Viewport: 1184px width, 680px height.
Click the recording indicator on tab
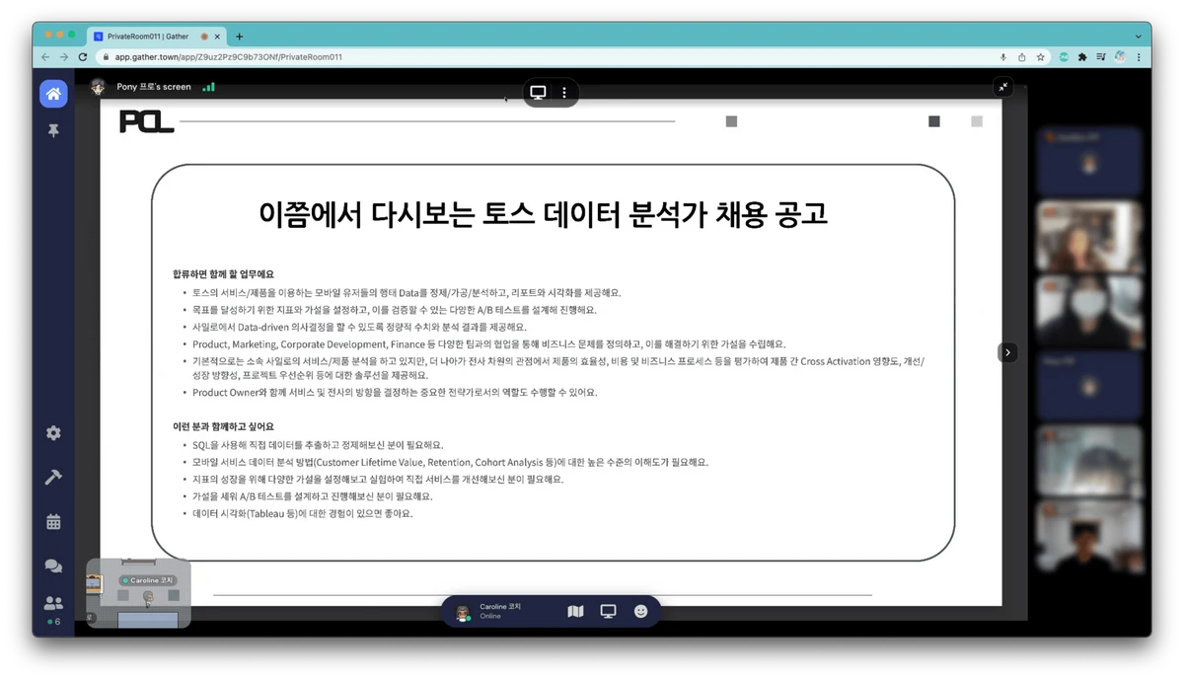[204, 37]
